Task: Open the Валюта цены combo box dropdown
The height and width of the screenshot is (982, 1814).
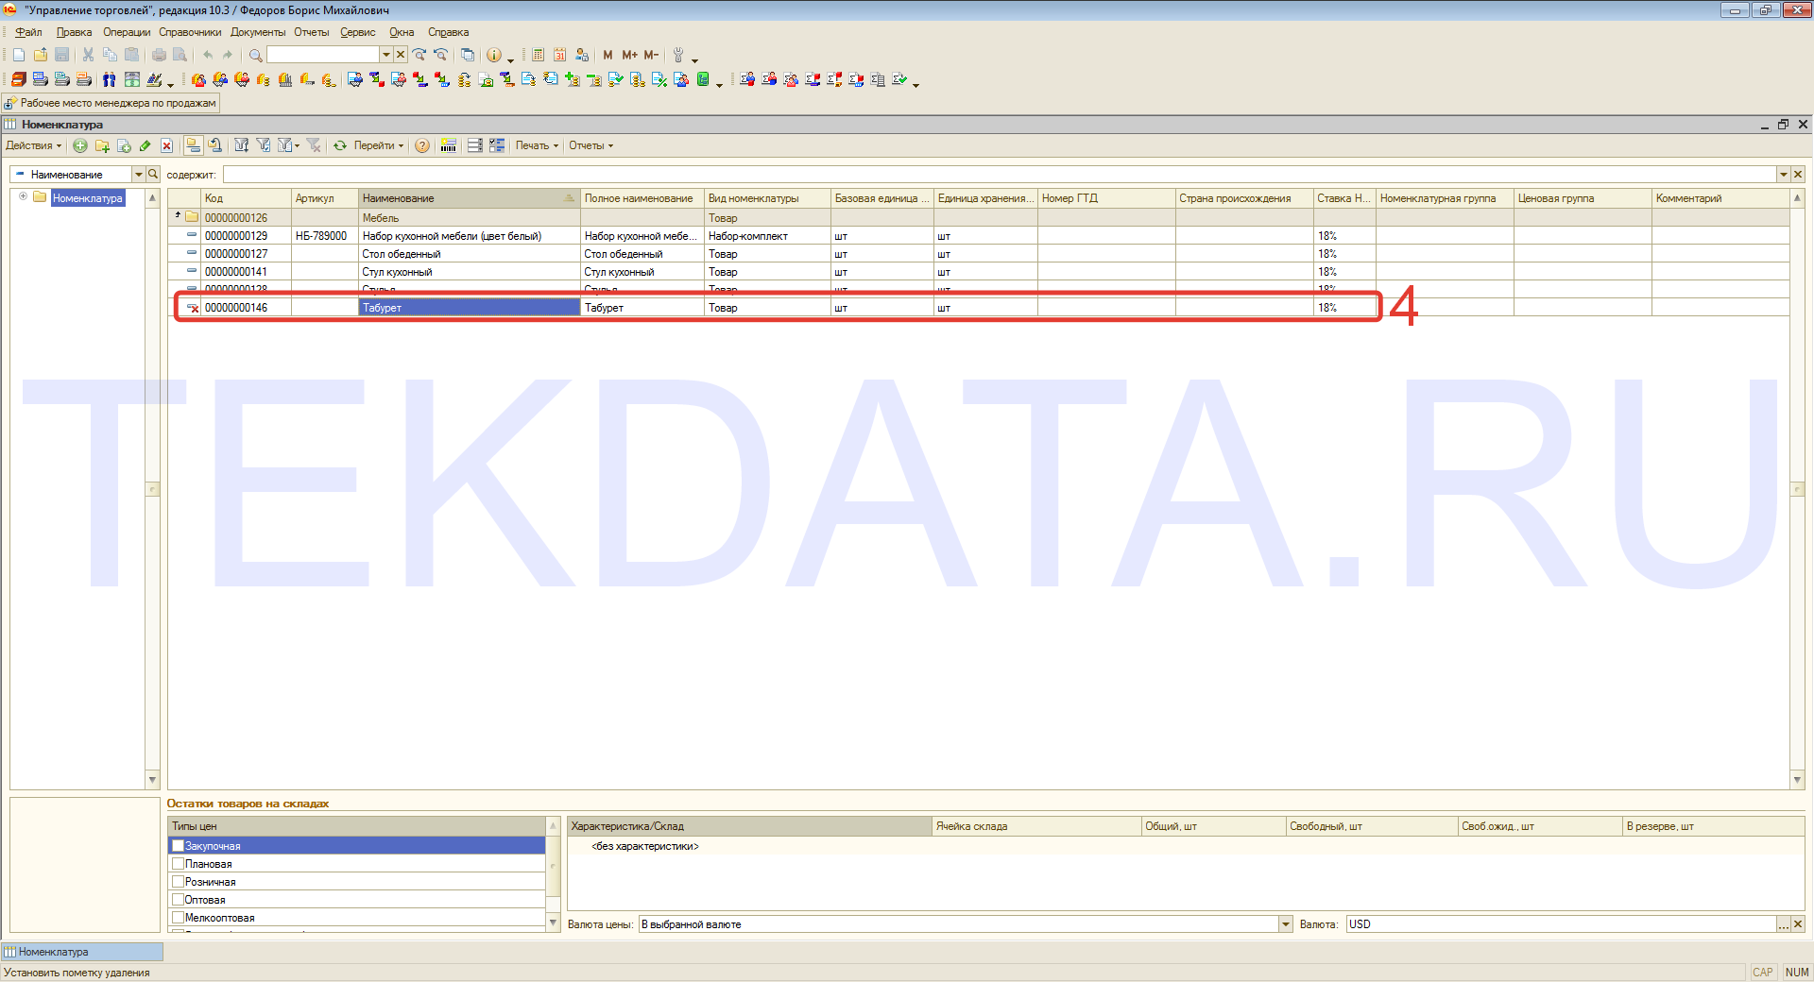Action: tap(1285, 924)
